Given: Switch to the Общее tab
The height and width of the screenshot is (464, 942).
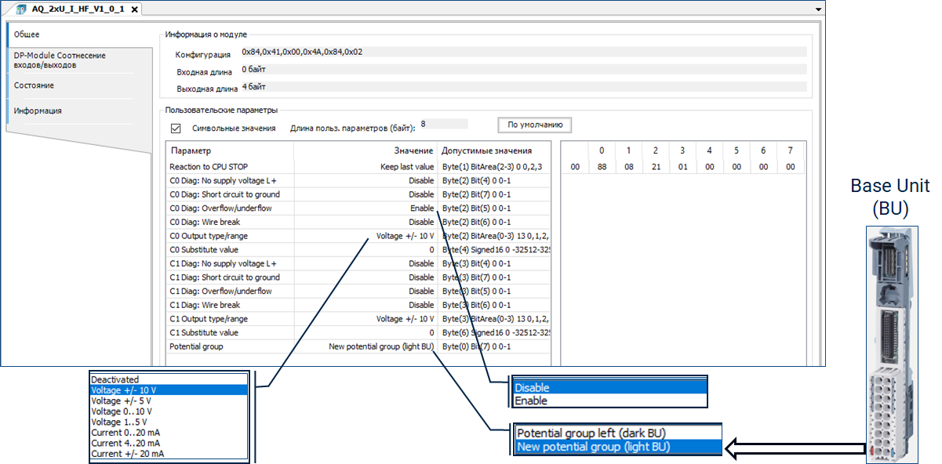Looking at the screenshot, I should (27, 34).
